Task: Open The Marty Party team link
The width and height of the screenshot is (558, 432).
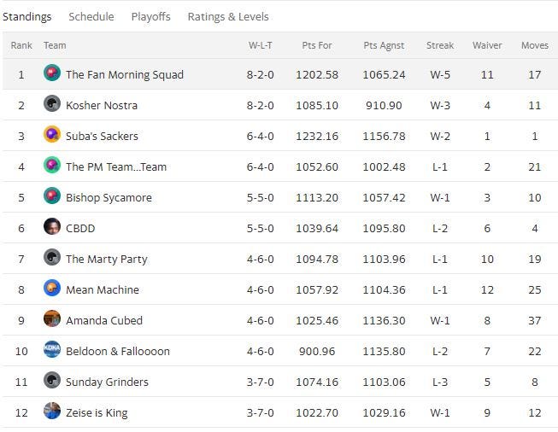Action: [106, 259]
